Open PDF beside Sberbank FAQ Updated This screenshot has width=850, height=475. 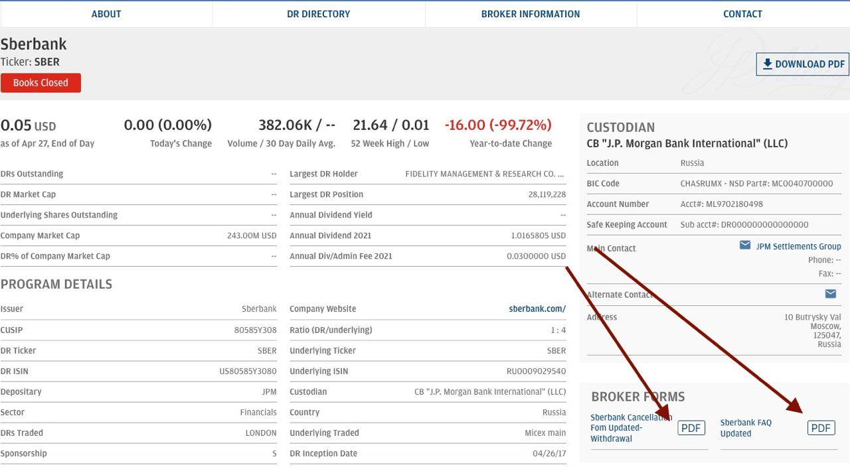coord(821,428)
